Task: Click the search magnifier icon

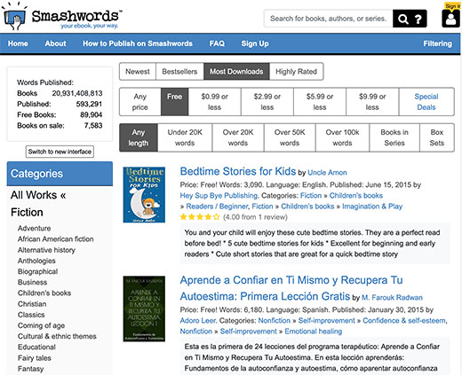Action: click(x=403, y=20)
